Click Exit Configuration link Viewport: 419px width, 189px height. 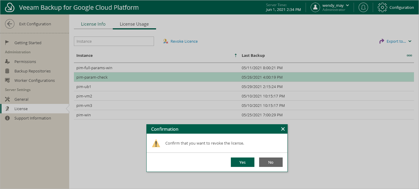(35, 24)
